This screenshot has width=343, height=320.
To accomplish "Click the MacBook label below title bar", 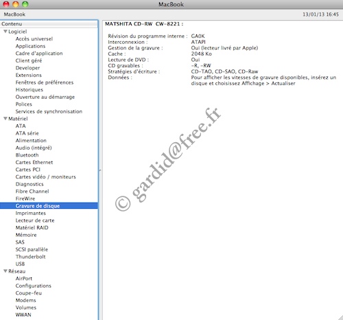I will [x=14, y=14].
